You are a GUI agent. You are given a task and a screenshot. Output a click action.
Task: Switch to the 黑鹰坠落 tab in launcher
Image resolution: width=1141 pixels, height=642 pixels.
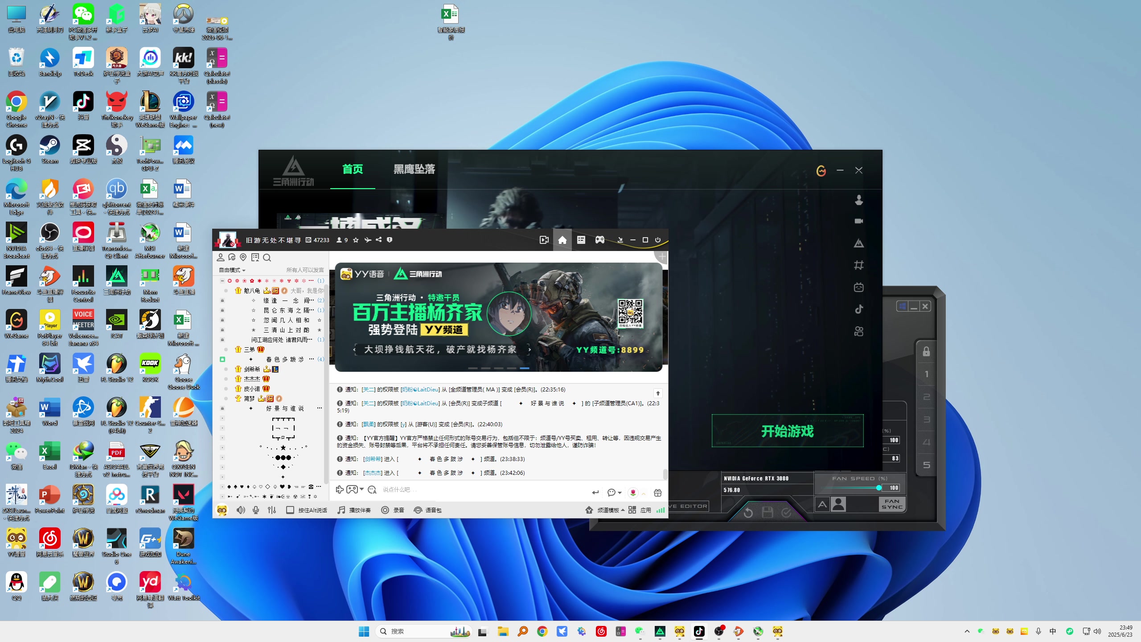[414, 169]
